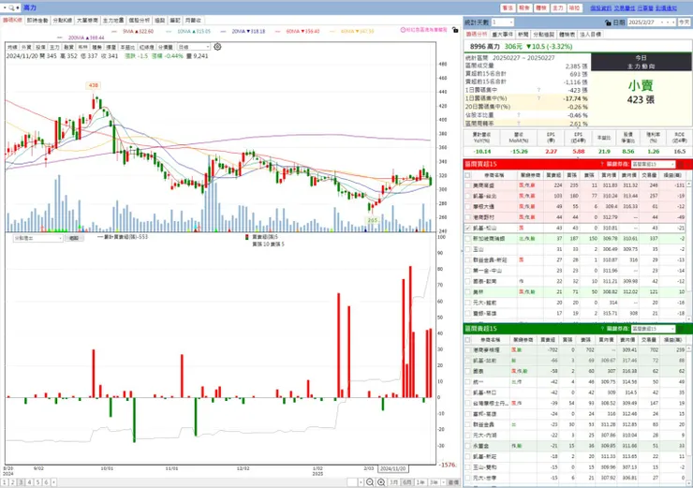
Task: Click the 國泰 seller row name
Action: point(479,371)
